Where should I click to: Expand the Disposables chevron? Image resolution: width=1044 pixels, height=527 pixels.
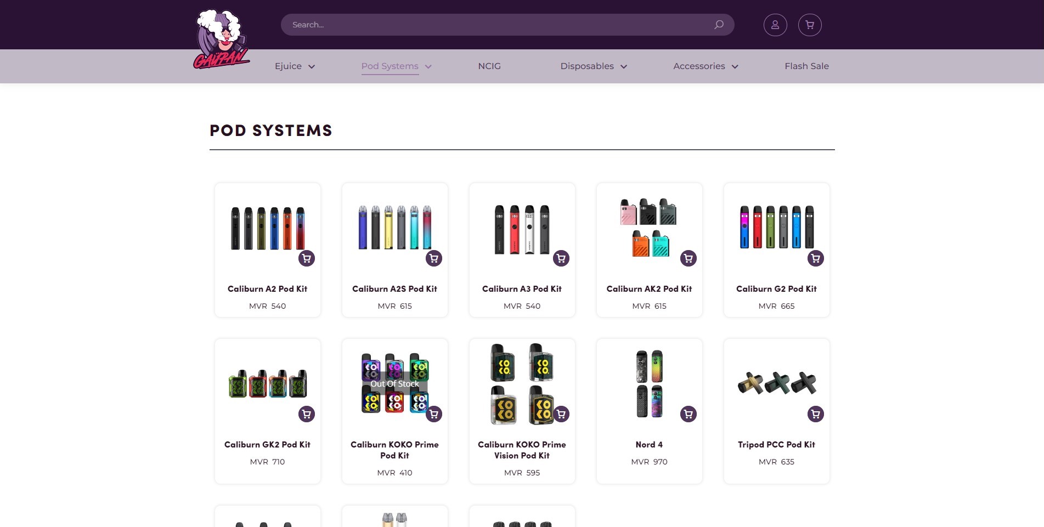click(624, 66)
